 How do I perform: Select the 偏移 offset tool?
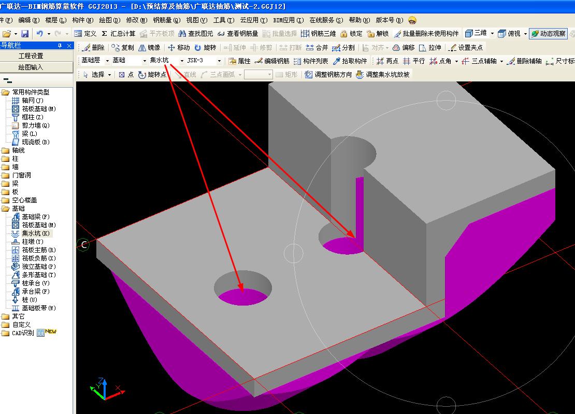point(404,48)
